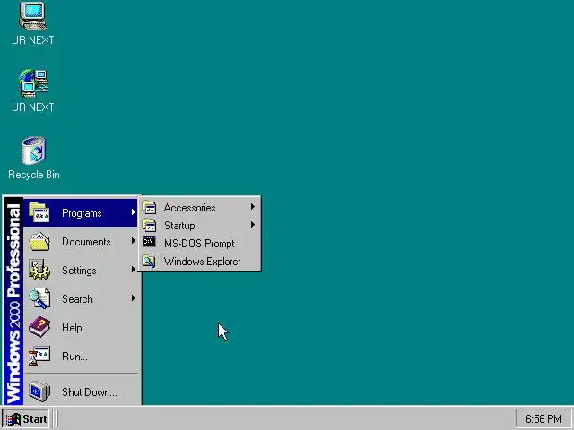The image size is (574, 430).
Task: Expand the Startup submenu arrow
Action: point(253,225)
